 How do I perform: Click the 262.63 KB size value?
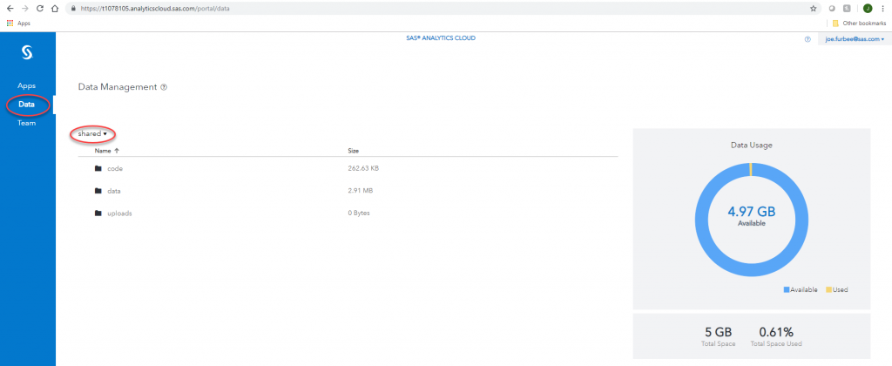363,168
